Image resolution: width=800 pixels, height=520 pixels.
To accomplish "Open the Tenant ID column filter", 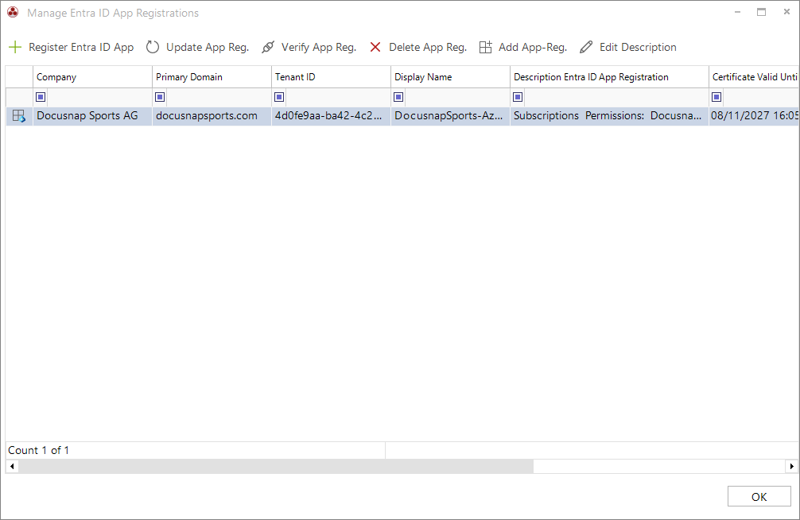I will coord(279,97).
